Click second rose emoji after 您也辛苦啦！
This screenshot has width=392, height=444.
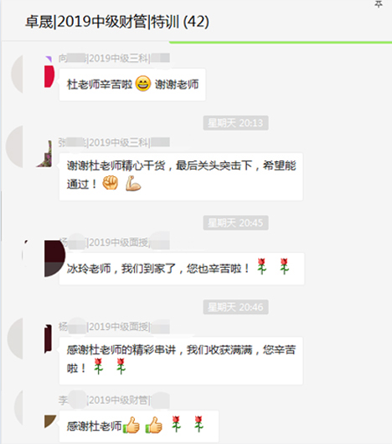click(284, 266)
